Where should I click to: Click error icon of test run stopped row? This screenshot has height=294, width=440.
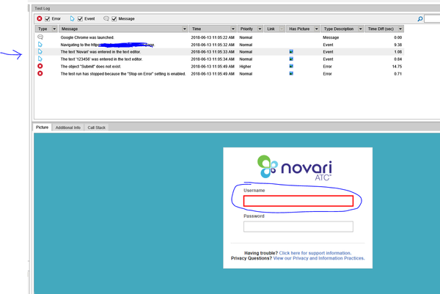40,73
